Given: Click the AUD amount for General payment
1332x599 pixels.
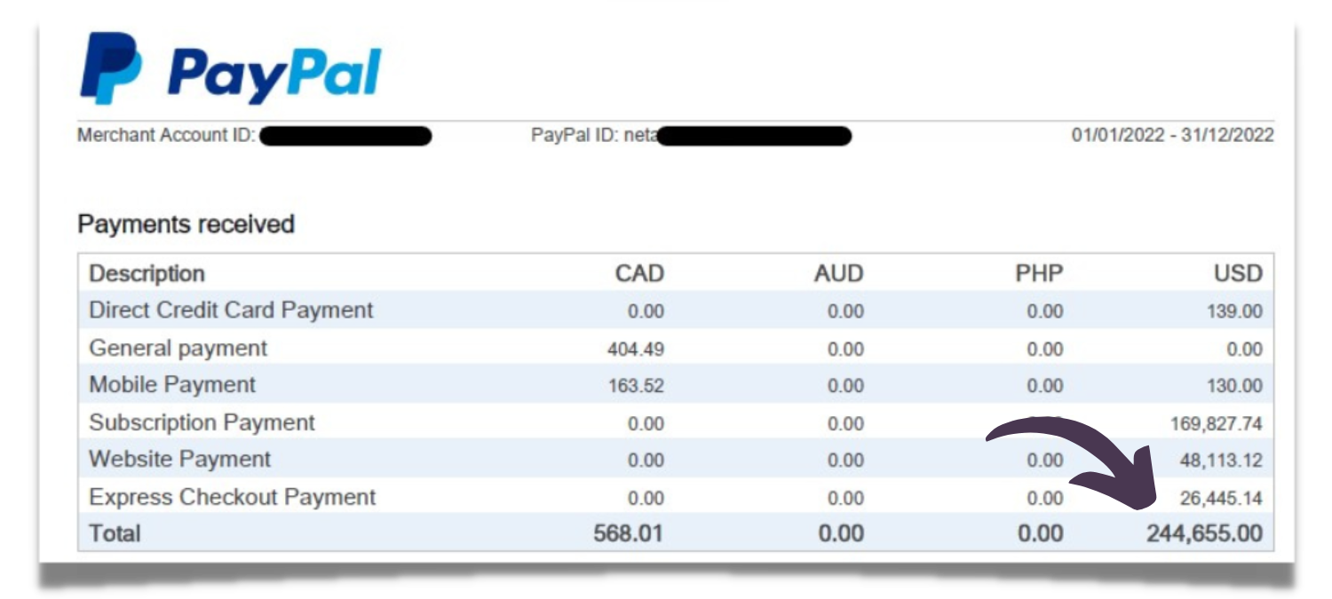Looking at the screenshot, I should [846, 350].
